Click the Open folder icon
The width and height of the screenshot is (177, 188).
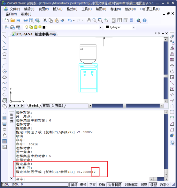click(12, 20)
